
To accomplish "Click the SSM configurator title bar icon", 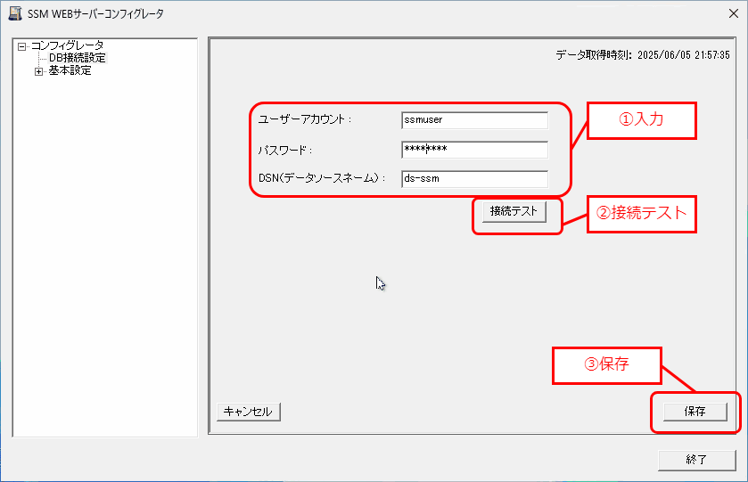I will click(15, 13).
